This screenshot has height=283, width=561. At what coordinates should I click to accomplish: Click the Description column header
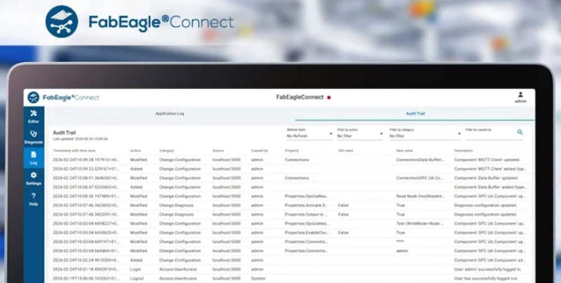click(463, 151)
